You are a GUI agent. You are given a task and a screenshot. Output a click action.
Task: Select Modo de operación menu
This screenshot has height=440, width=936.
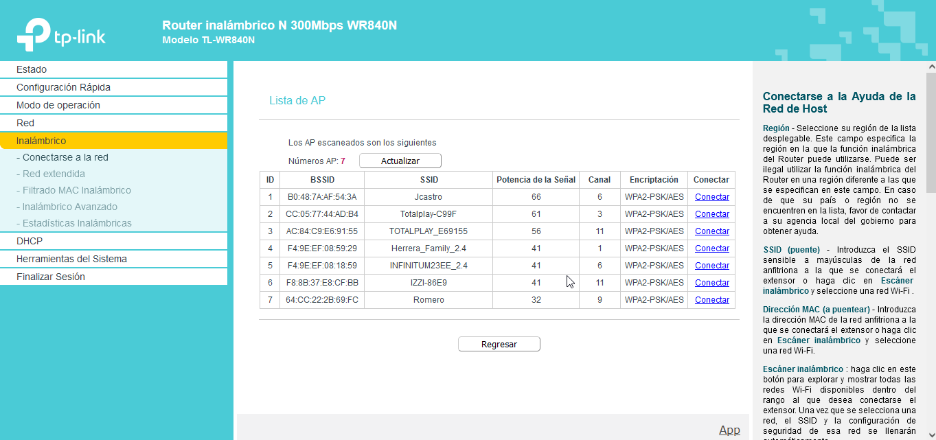click(58, 105)
